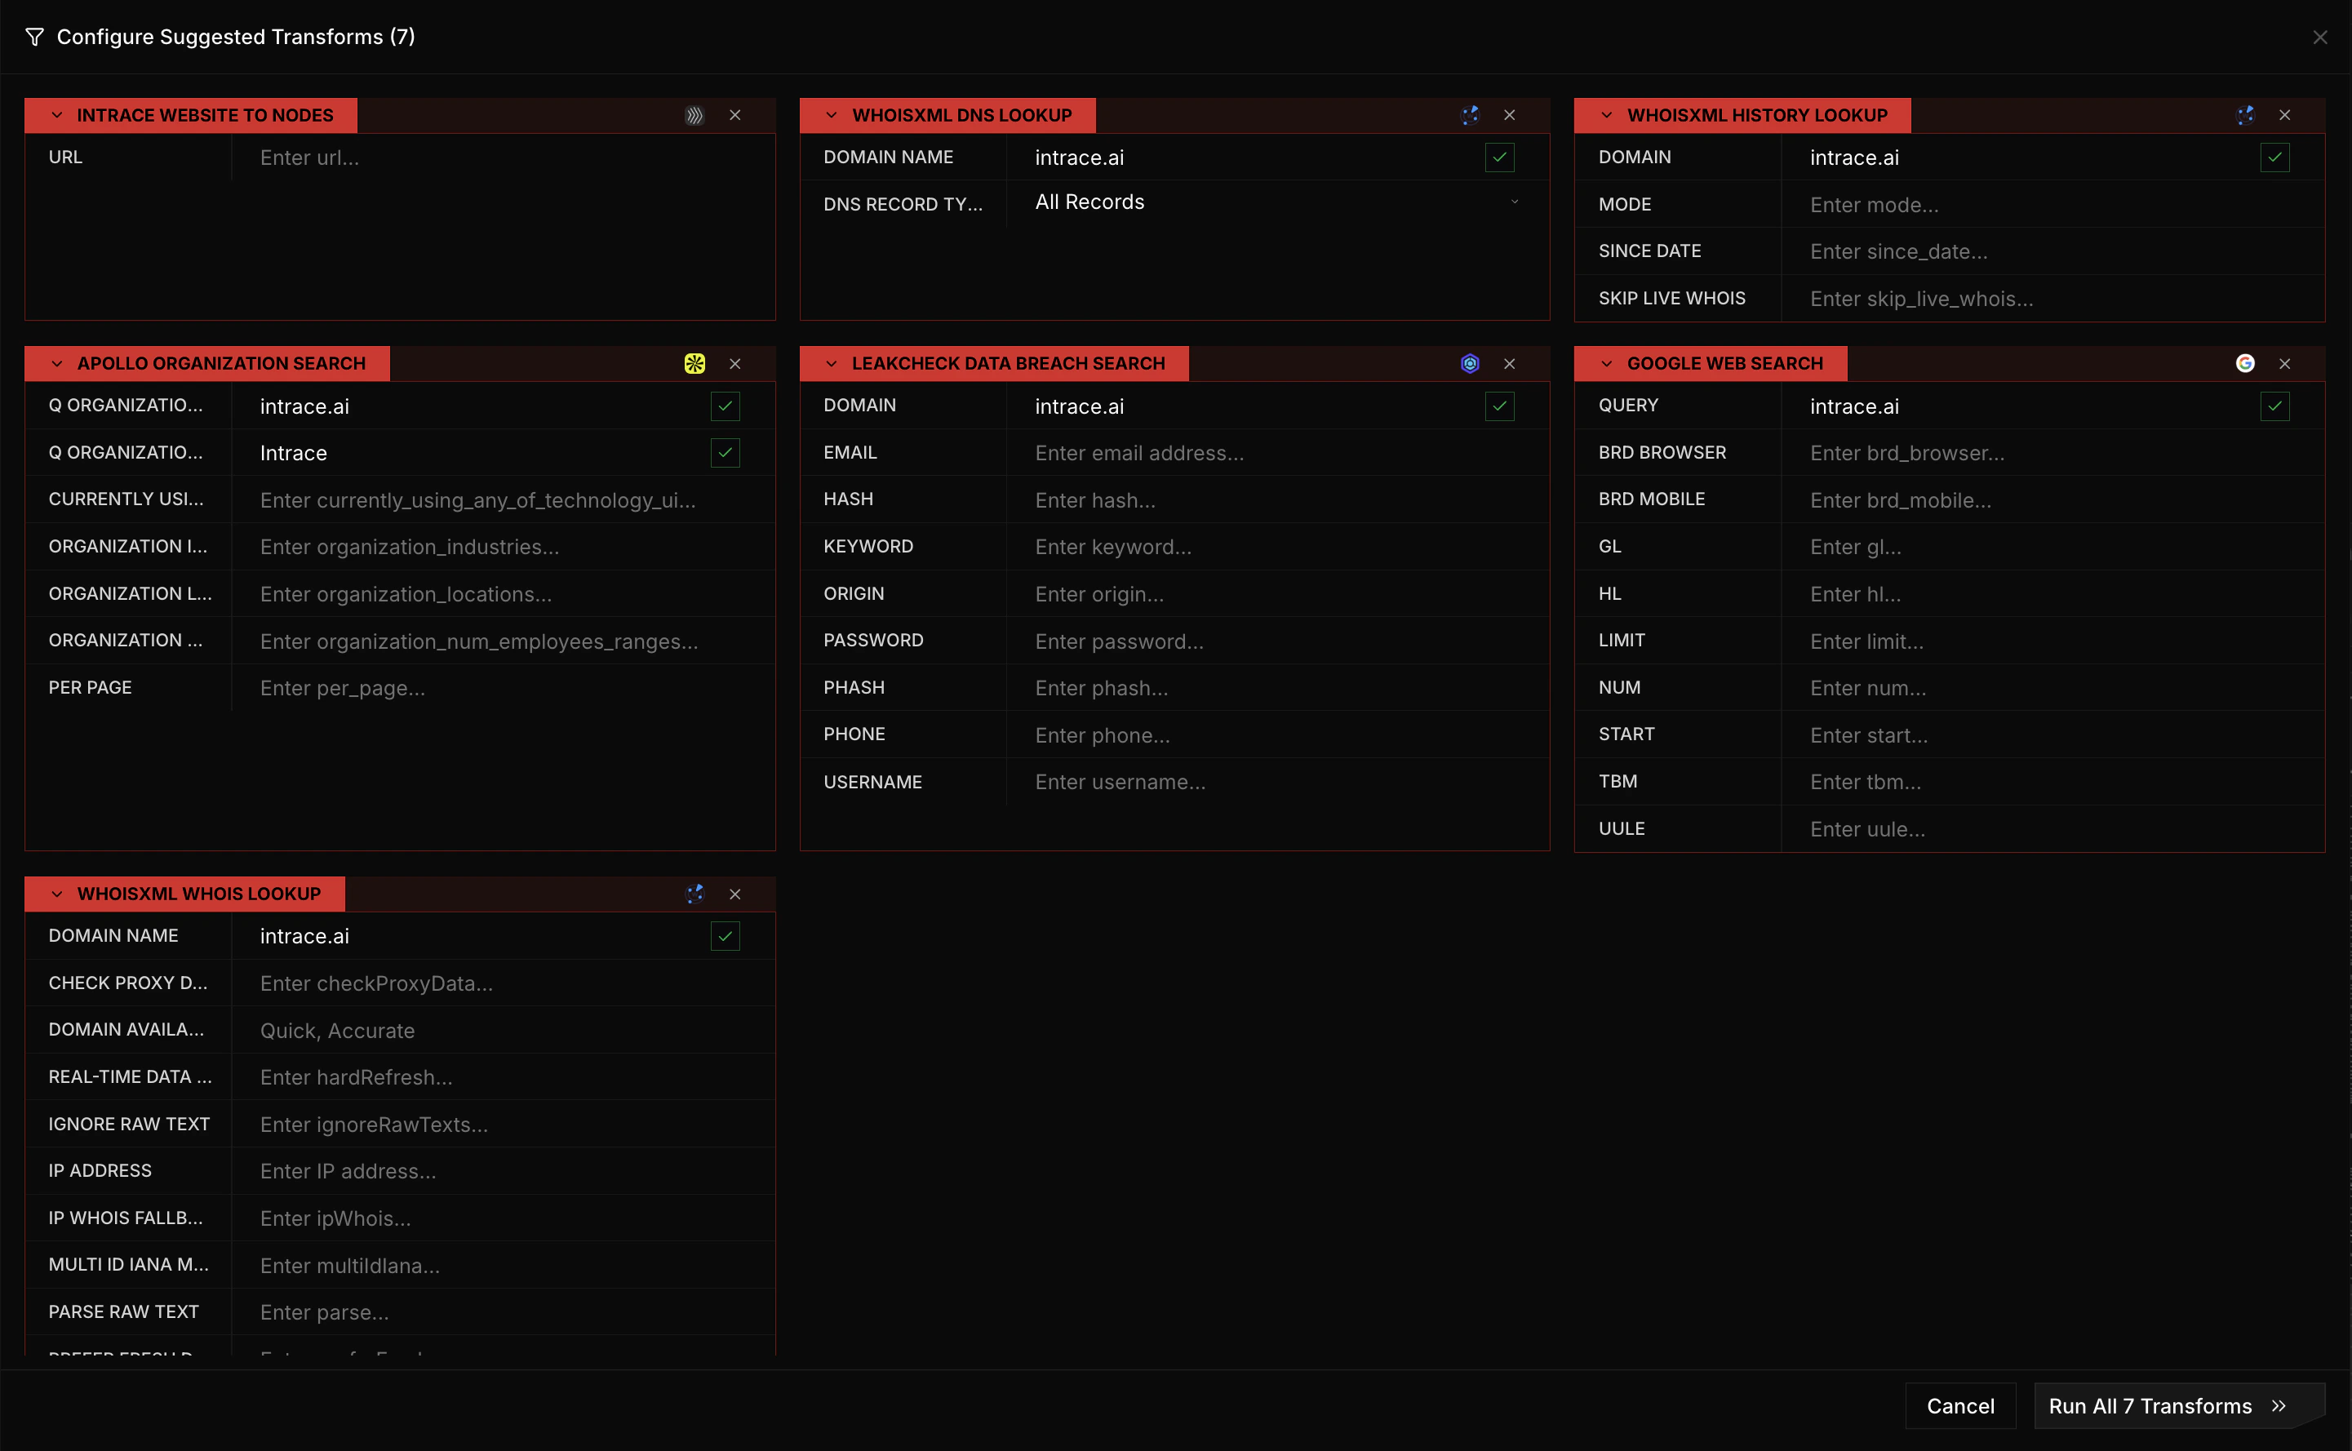
Task: Click the Whois Check Proxy Data field
Action: coord(503,983)
